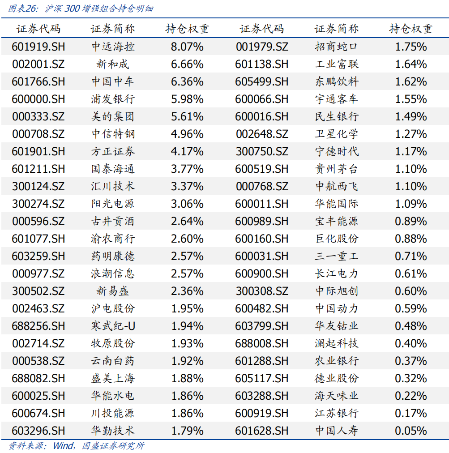449x453 pixels.
Task: Select stock code 001979.SZ
Action: click(x=262, y=47)
